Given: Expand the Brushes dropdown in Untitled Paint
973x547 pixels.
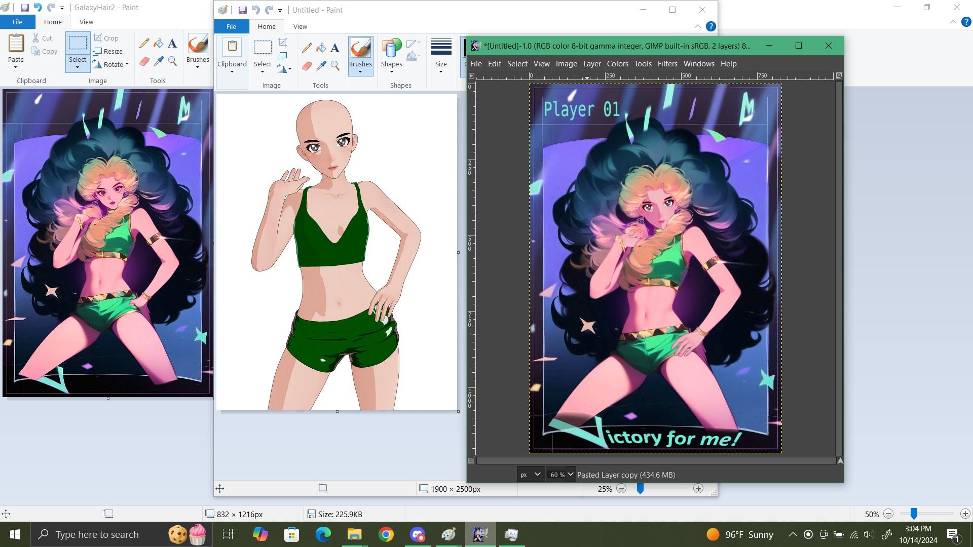Looking at the screenshot, I should (x=360, y=71).
